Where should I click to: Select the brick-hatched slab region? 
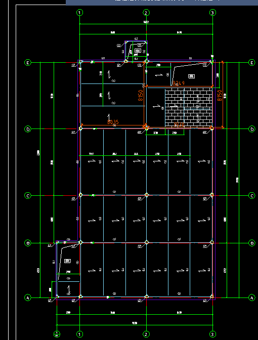189,107
